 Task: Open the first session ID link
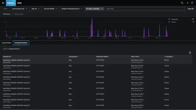[16, 60]
